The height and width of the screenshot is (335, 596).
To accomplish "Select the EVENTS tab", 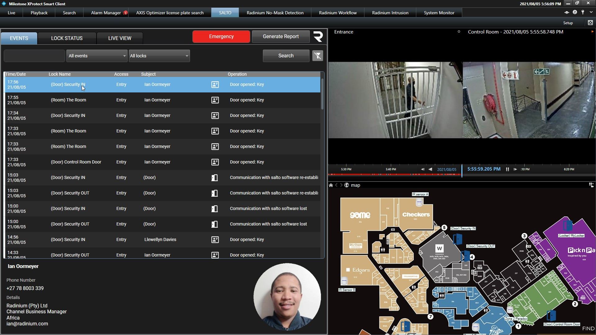I will (19, 38).
